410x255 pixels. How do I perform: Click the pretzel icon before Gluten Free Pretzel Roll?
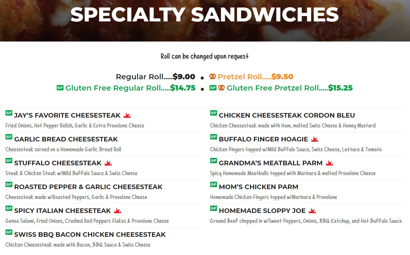[221, 88]
